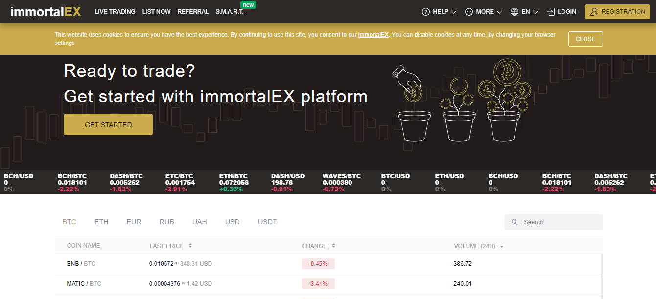The image size is (656, 299).
Task: Click the new badge above S.M.A.R.T.
Action: pyautogui.click(x=249, y=5)
